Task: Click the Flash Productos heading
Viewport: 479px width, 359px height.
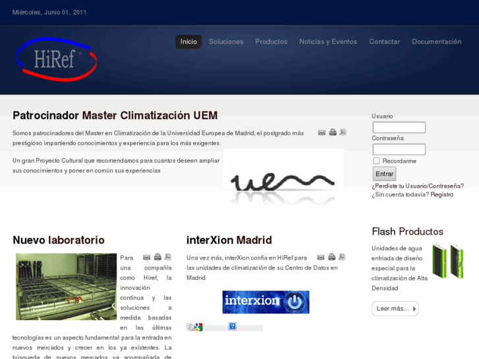Action: tap(408, 232)
